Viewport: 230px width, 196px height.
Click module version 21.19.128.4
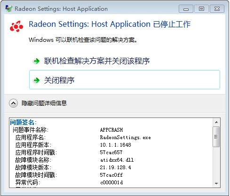(x=115, y=167)
